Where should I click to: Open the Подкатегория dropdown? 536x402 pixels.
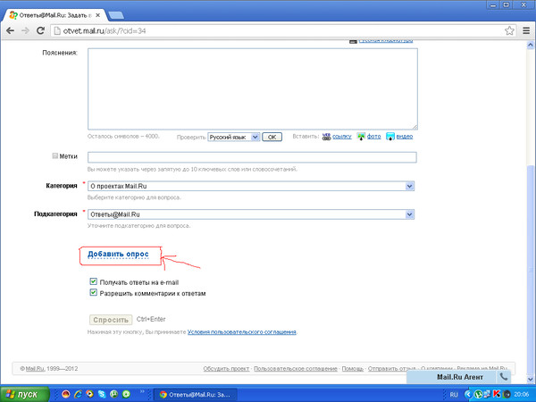pos(251,214)
